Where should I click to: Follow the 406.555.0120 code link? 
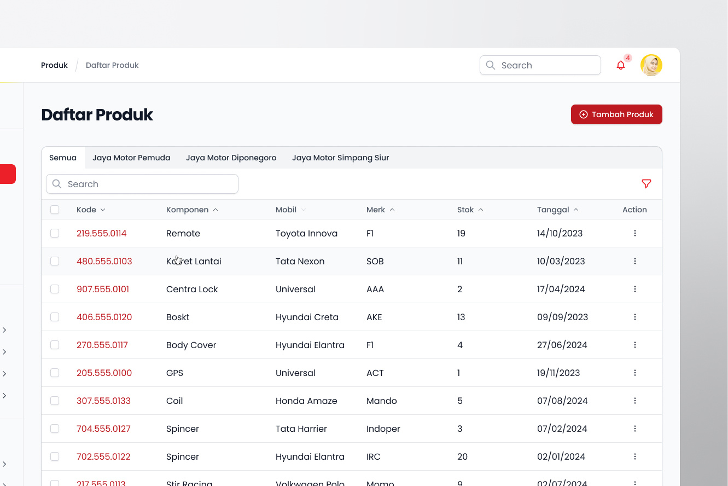point(104,317)
